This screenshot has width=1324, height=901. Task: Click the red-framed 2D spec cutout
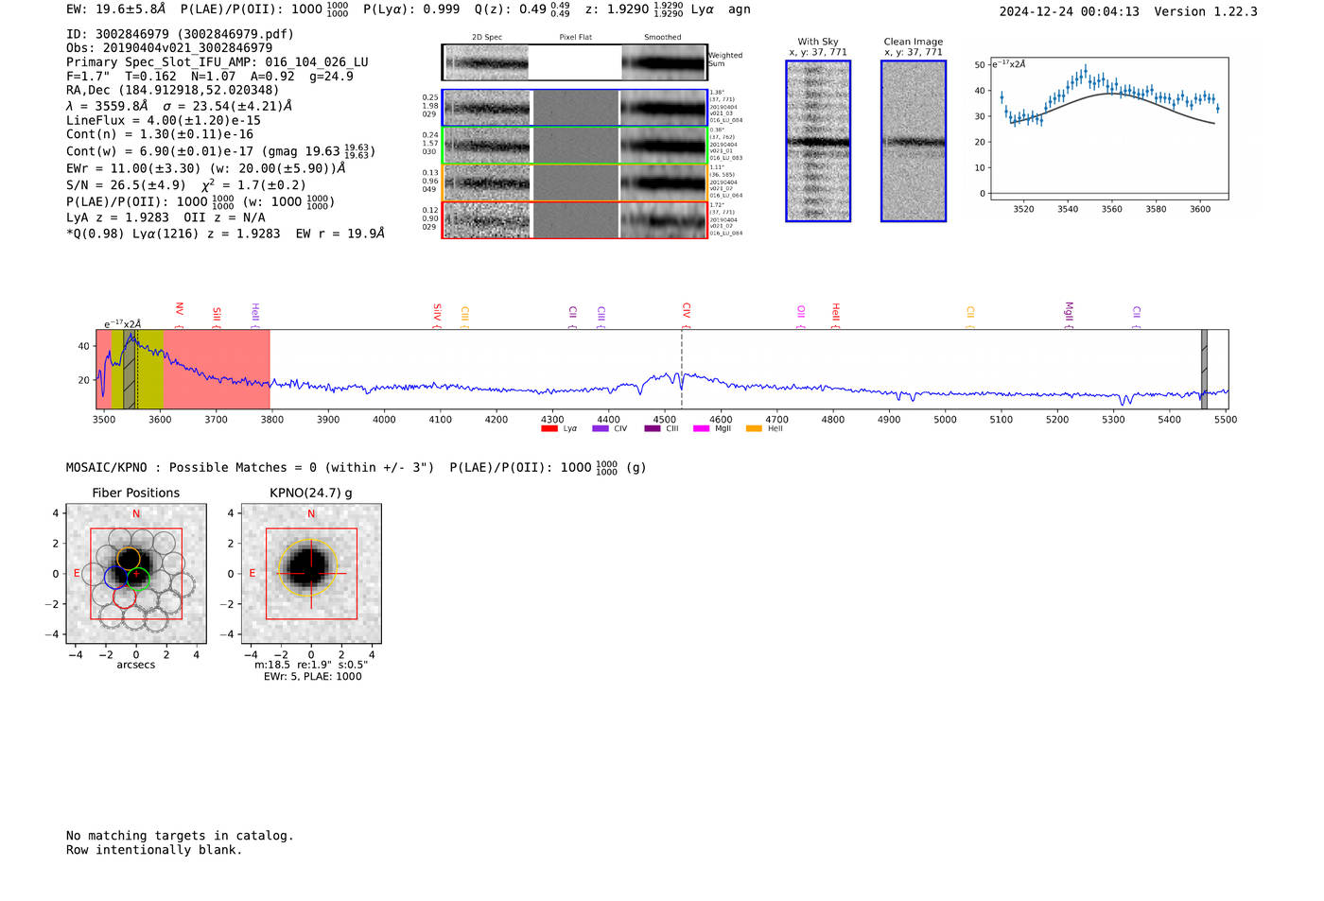tap(486, 219)
